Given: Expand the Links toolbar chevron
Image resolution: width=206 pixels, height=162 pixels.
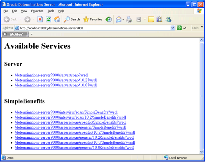Looking at the screenshot, I should click(x=202, y=27).
